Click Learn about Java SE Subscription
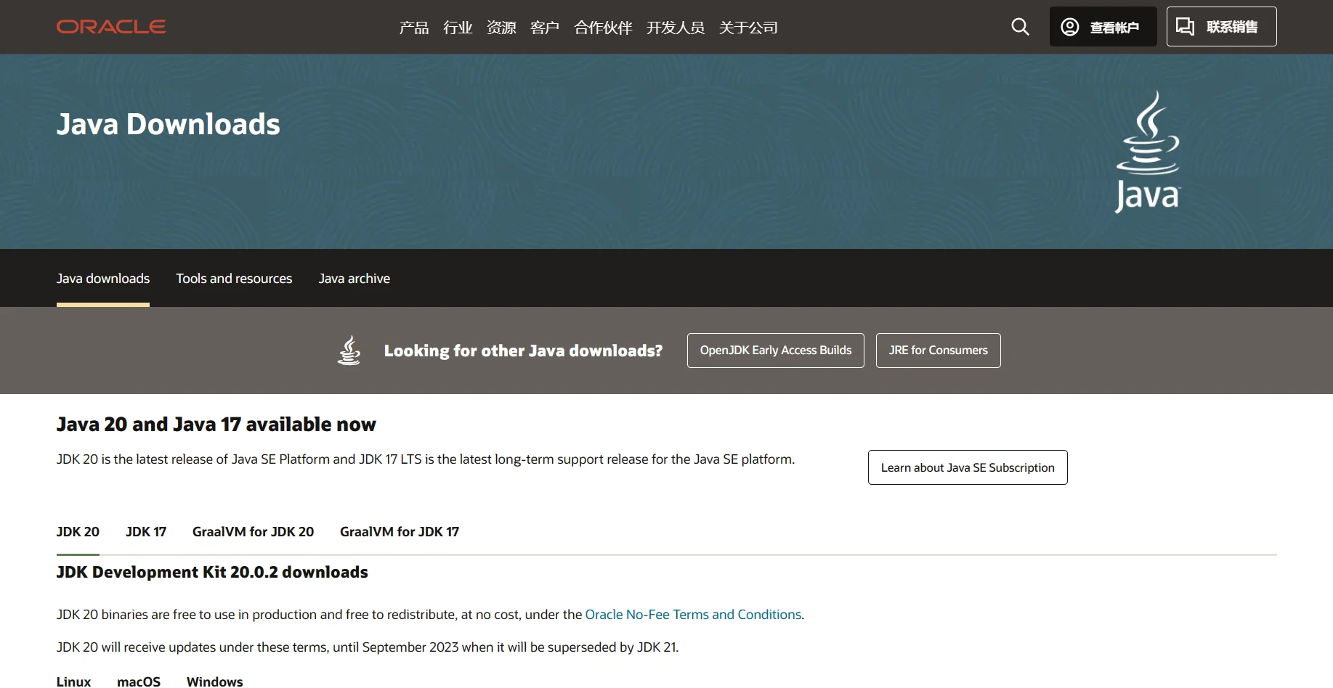Viewport: 1333px width, 688px height. pos(968,467)
